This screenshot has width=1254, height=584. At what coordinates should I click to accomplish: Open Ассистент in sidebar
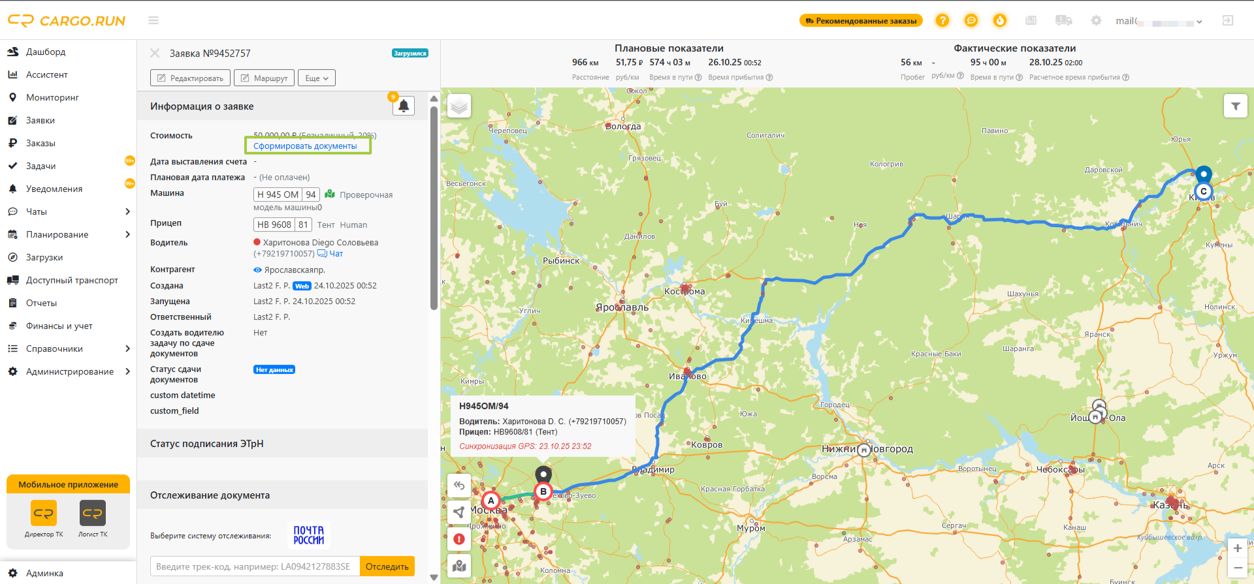[x=47, y=74]
